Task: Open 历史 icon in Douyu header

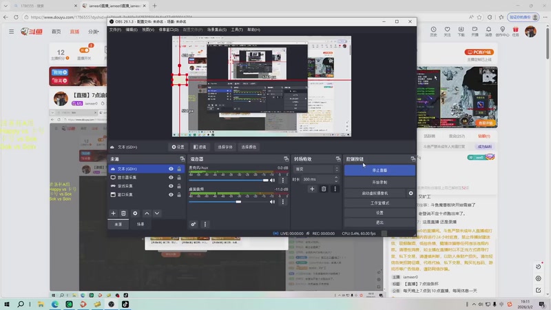Action: 434,31
